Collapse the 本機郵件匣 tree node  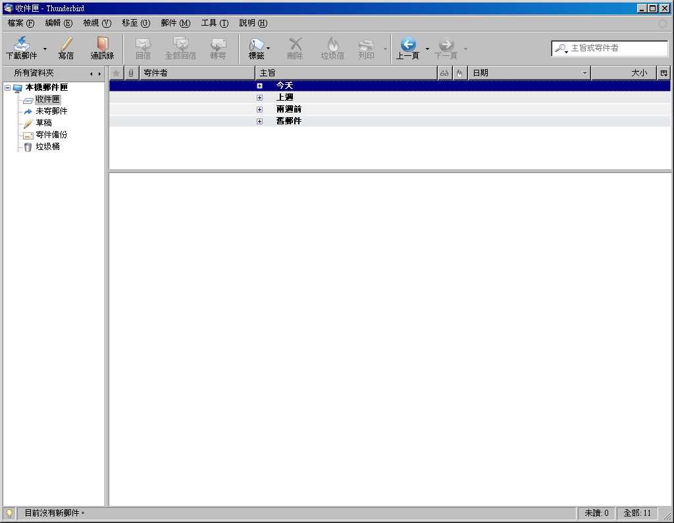tap(7, 87)
